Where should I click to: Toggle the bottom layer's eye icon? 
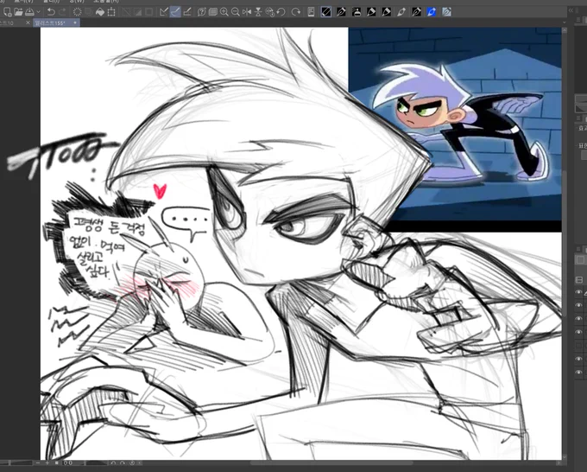click(x=578, y=373)
